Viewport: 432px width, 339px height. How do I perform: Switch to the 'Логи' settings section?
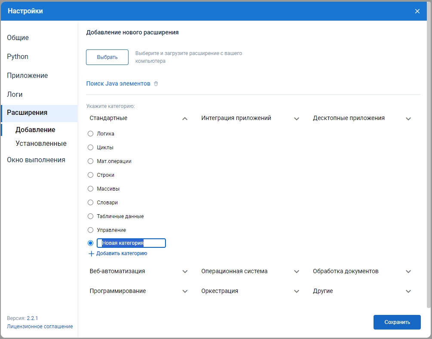click(x=15, y=94)
